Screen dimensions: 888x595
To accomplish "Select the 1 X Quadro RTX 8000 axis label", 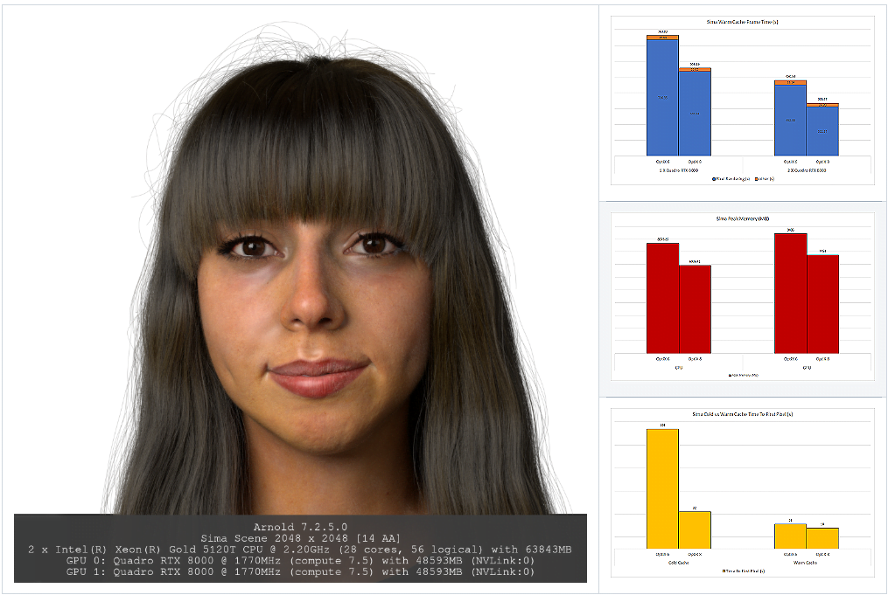I will [678, 170].
